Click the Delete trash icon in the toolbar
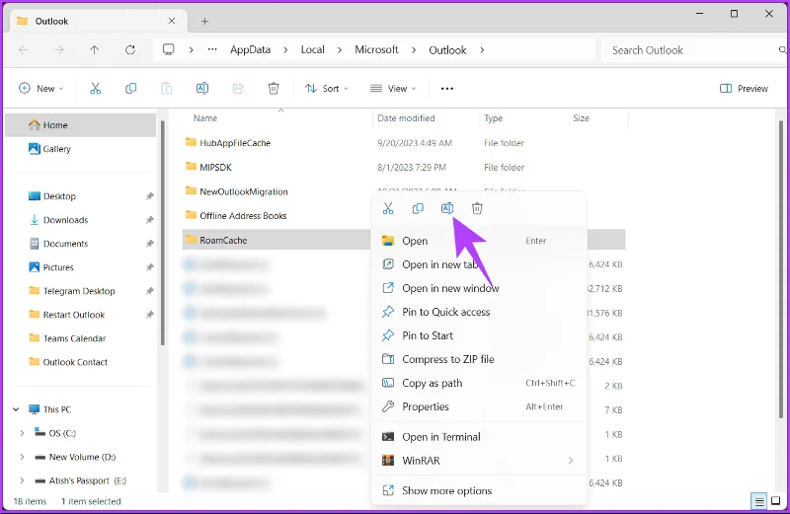Screen dimensions: 790x514 (274, 89)
